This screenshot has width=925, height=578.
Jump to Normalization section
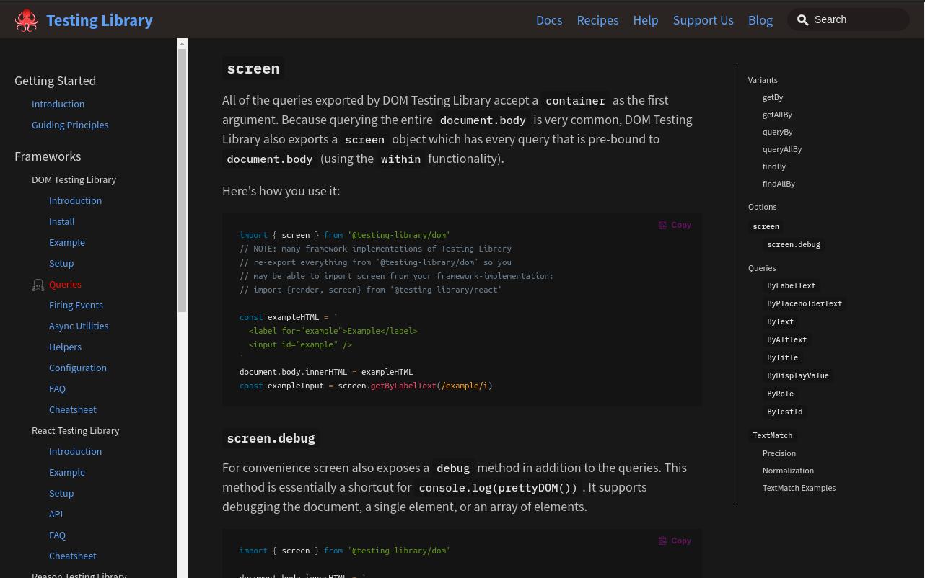point(788,471)
